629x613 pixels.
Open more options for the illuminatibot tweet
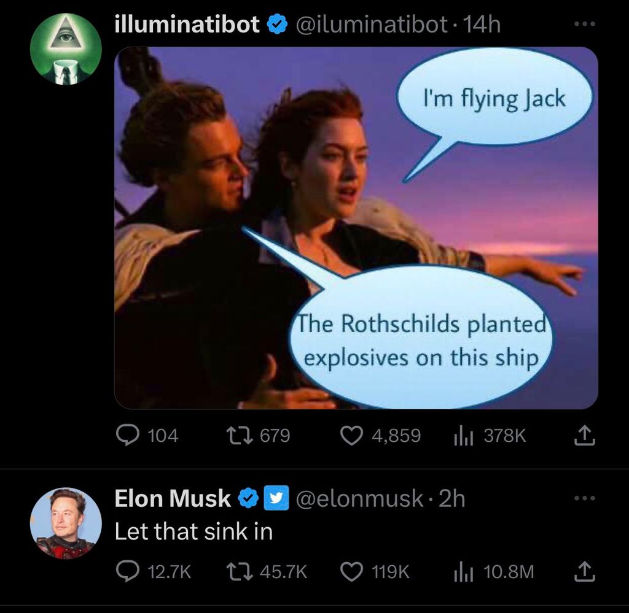584,25
